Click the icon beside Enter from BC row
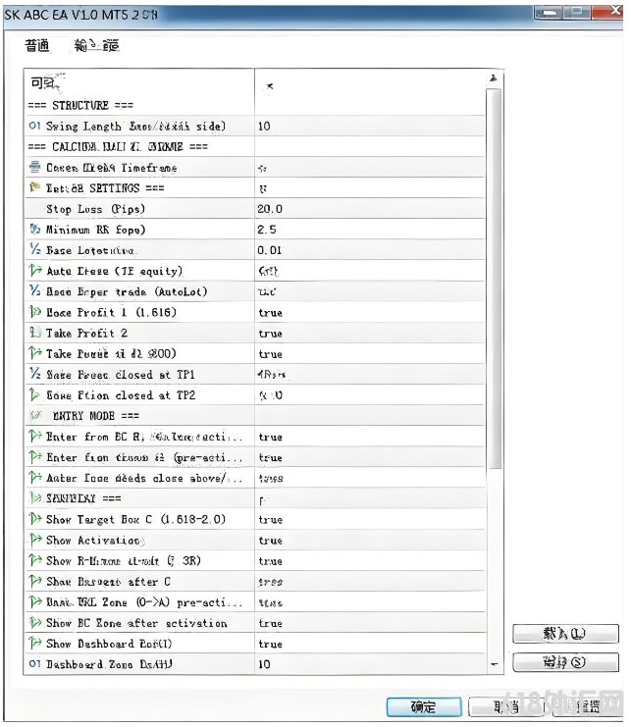This screenshot has height=727, width=631. (x=34, y=436)
